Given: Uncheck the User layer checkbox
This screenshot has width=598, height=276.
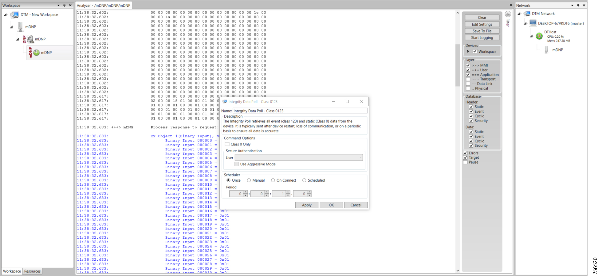Looking at the screenshot, I should pyautogui.click(x=468, y=70).
